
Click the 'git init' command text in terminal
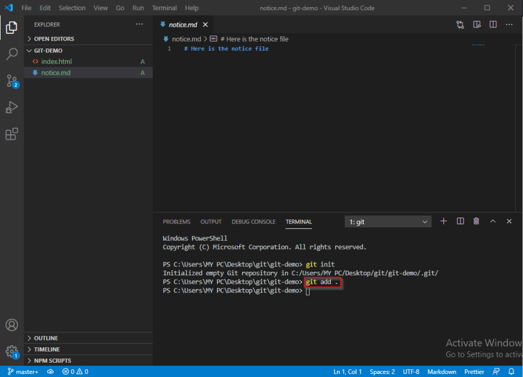click(320, 265)
